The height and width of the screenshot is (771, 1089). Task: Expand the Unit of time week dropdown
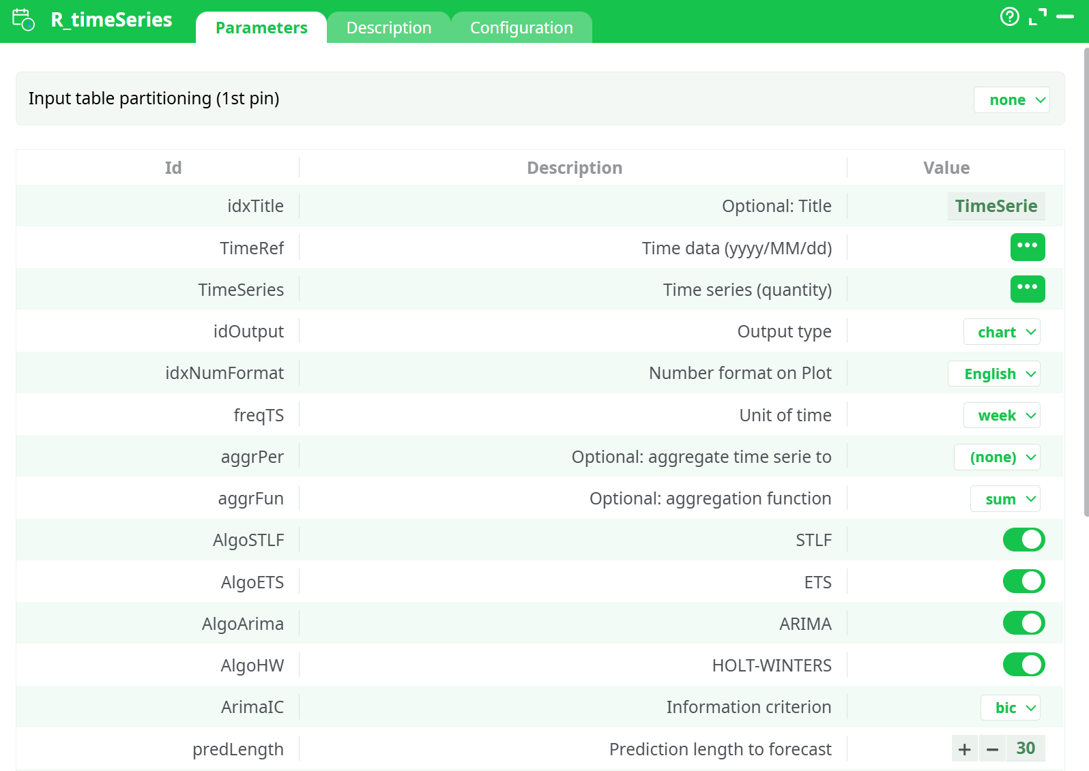coord(1002,416)
